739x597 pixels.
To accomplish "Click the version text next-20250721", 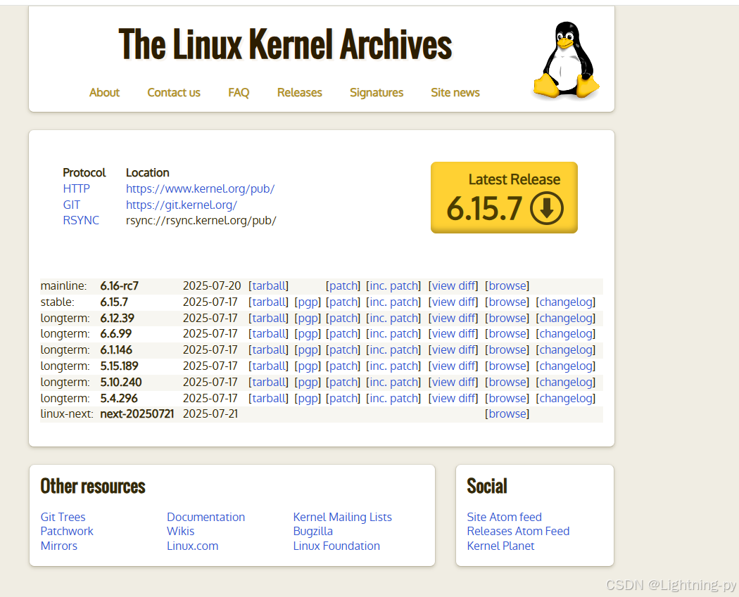I will coord(137,414).
